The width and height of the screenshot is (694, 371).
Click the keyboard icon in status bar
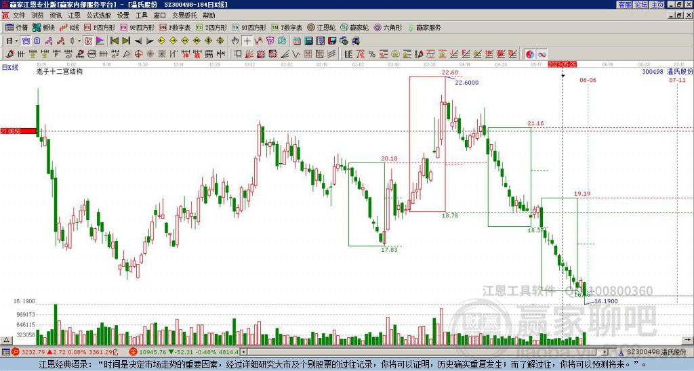click(x=5, y=352)
